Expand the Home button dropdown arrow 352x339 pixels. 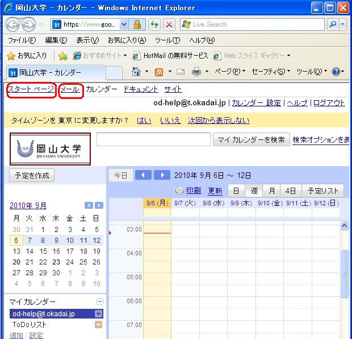click(x=146, y=72)
